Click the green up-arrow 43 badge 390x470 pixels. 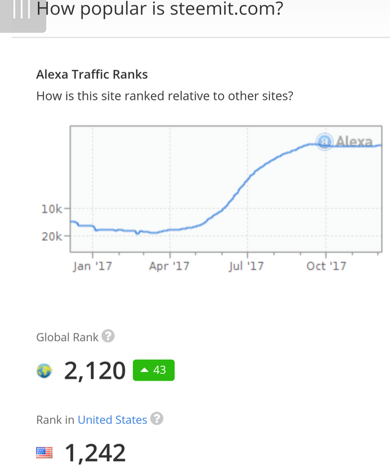tap(154, 370)
